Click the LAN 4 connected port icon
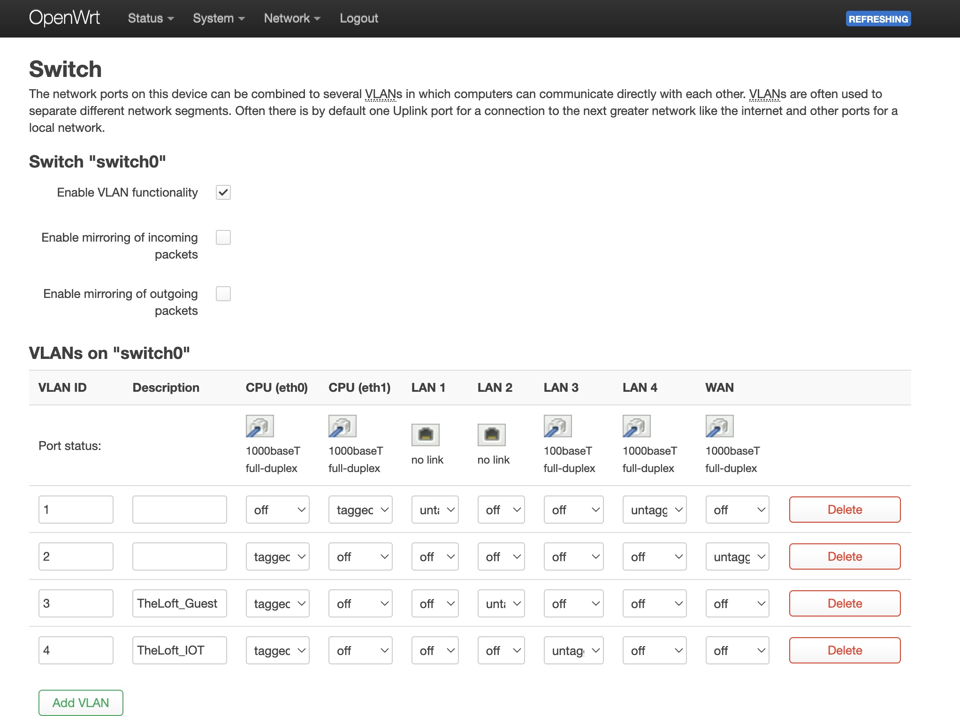Screen dimensions: 960x716 click(636, 426)
